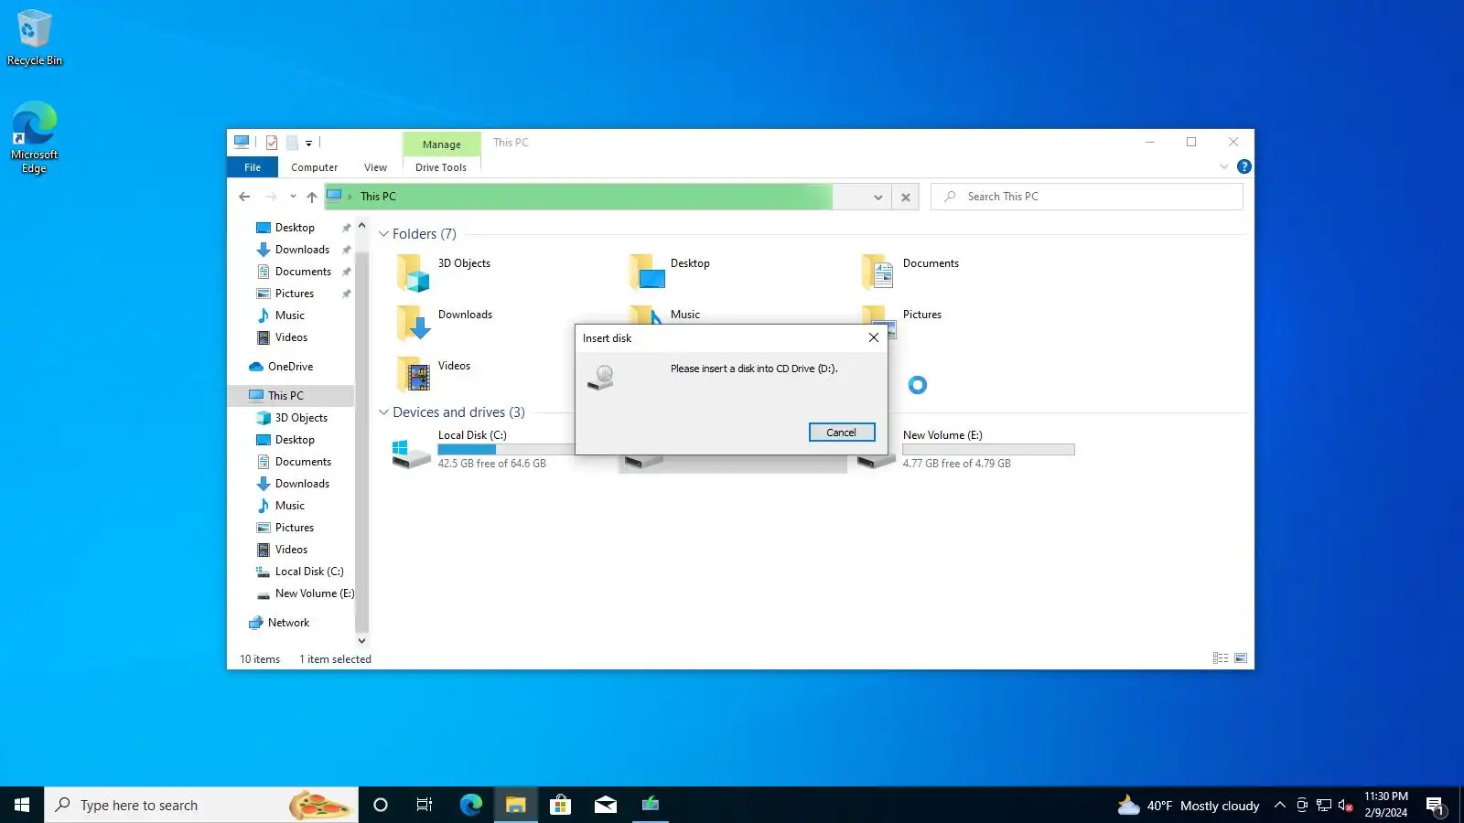Click the Search This PC field
The width and height of the screenshot is (1464, 823).
(1086, 197)
